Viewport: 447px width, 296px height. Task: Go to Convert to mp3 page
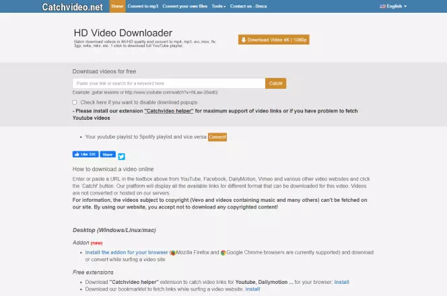tap(143, 6)
